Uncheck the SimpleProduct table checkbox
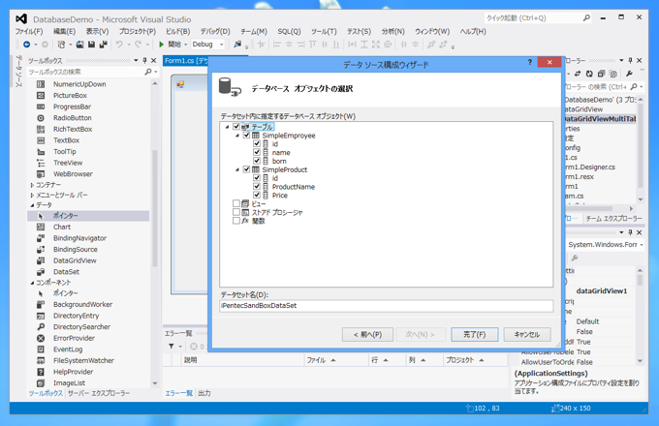The image size is (659, 426). 247,169
